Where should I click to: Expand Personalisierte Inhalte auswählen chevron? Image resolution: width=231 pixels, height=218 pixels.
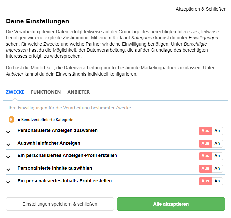tap(8, 170)
